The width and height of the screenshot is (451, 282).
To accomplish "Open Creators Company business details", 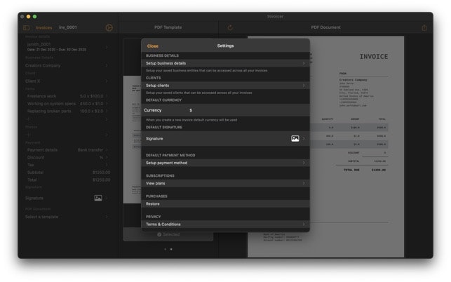I will [67, 66].
